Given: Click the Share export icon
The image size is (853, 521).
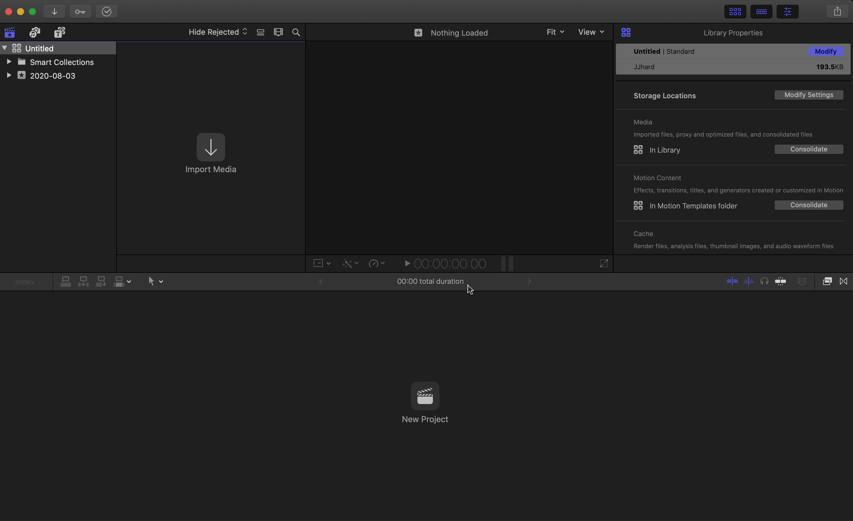Looking at the screenshot, I should coord(837,11).
